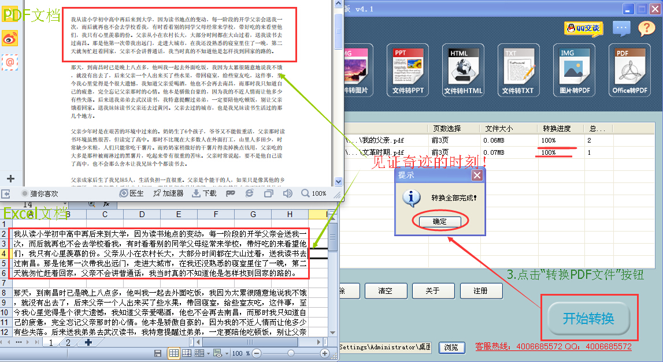
Task: Click the 页数选择 column header
Action: click(x=454, y=128)
